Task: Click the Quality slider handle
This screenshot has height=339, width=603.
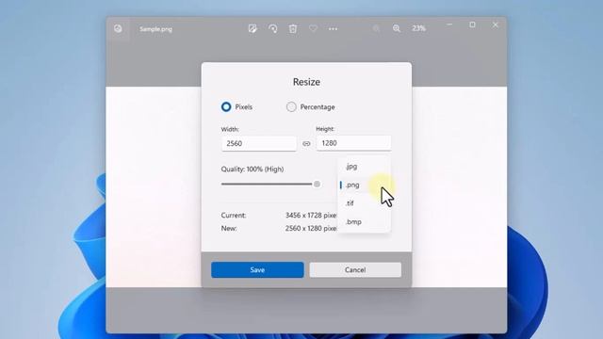Action: [x=317, y=185]
